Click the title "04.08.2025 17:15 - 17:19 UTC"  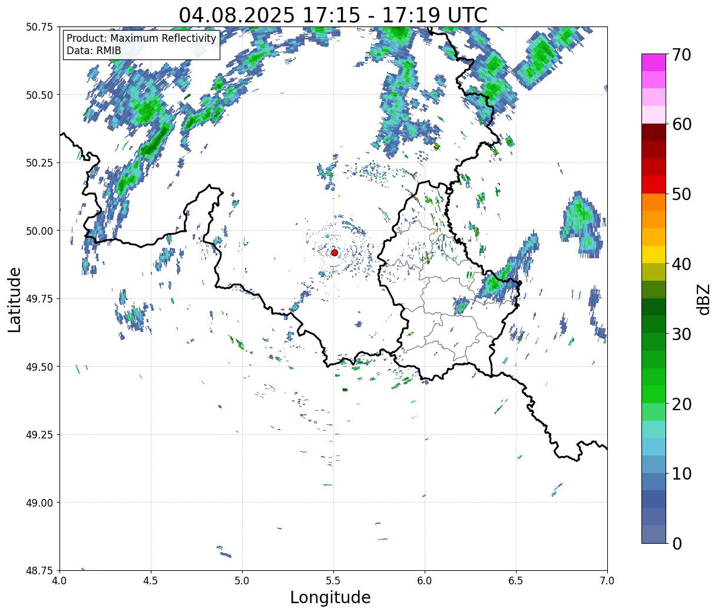click(333, 15)
